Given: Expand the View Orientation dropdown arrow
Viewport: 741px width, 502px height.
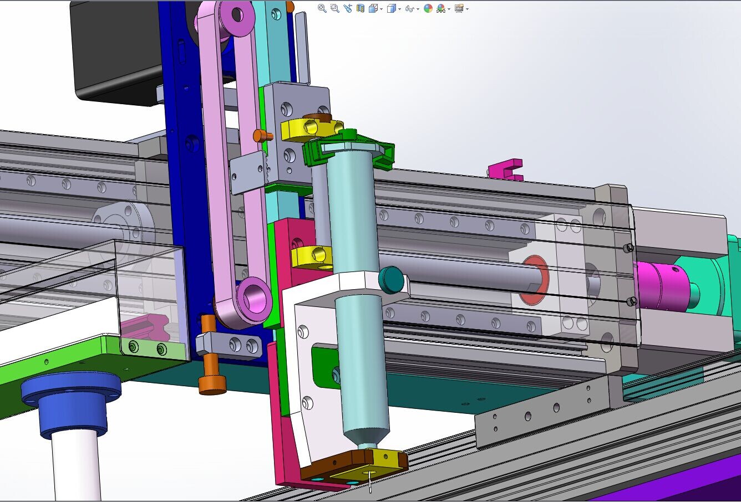Looking at the screenshot, I should click(x=381, y=8).
